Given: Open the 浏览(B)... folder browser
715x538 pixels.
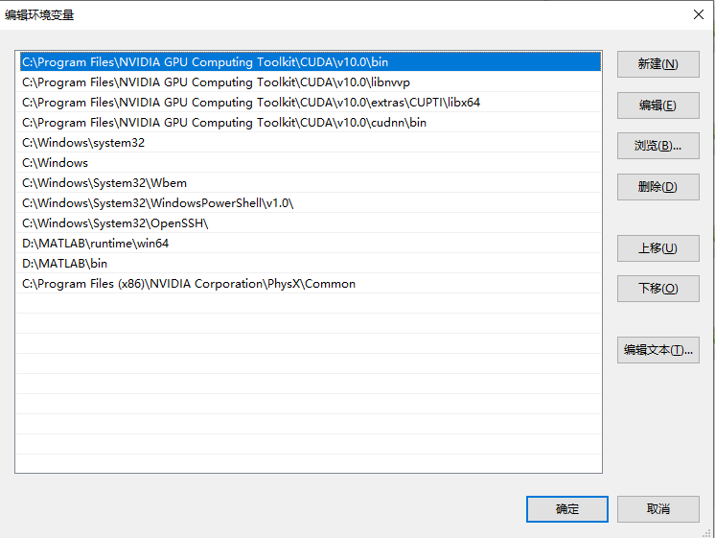Looking at the screenshot, I should tap(658, 146).
